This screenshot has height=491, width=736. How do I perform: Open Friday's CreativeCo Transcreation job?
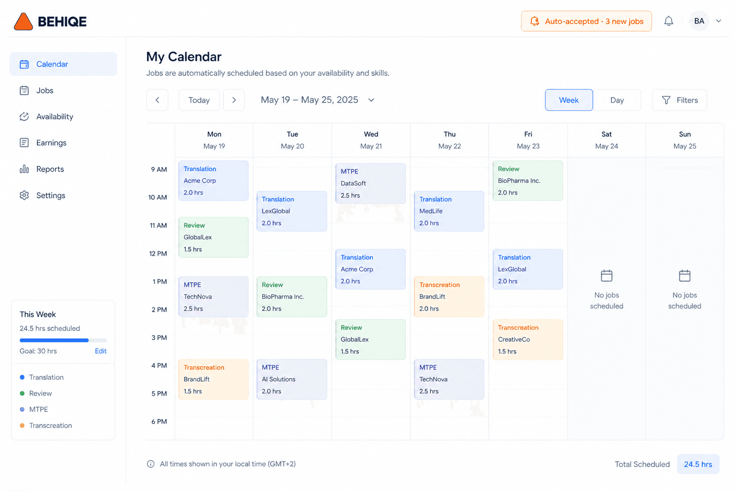click(528, 339)
